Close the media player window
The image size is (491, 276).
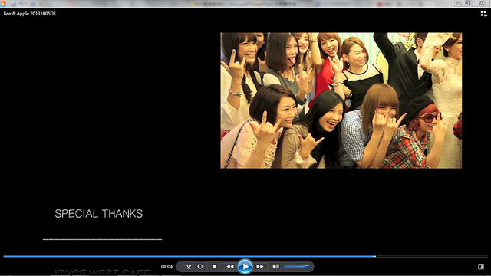(x=481, y=3)
